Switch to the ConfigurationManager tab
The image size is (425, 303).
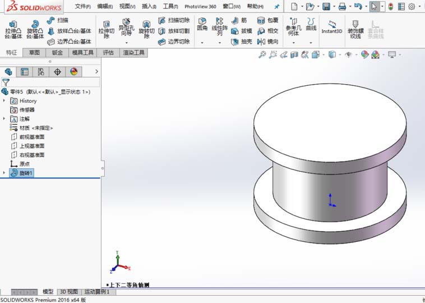[41, 72]
